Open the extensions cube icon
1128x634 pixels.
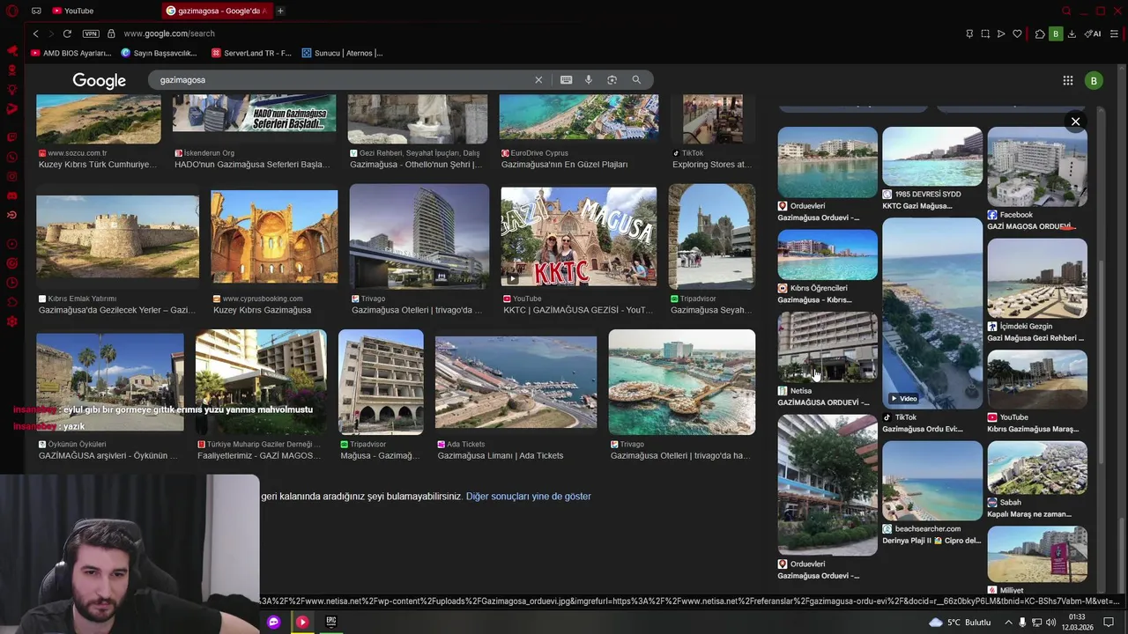click(x=1040, y=33)
